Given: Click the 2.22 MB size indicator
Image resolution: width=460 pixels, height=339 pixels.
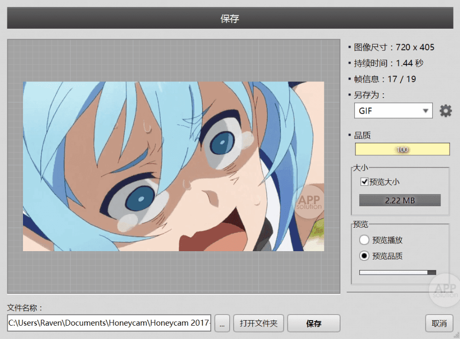Looking at the screenshot, I should coord(400,201).
